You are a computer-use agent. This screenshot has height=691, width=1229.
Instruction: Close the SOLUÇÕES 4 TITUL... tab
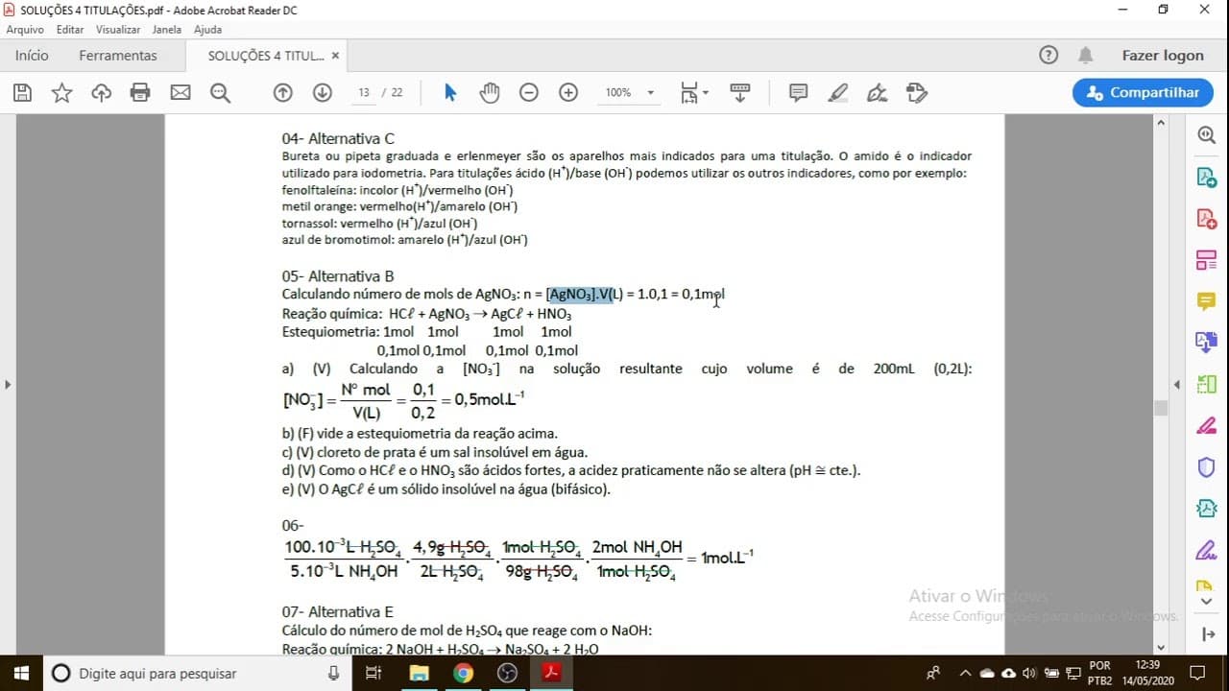(335, 56)
